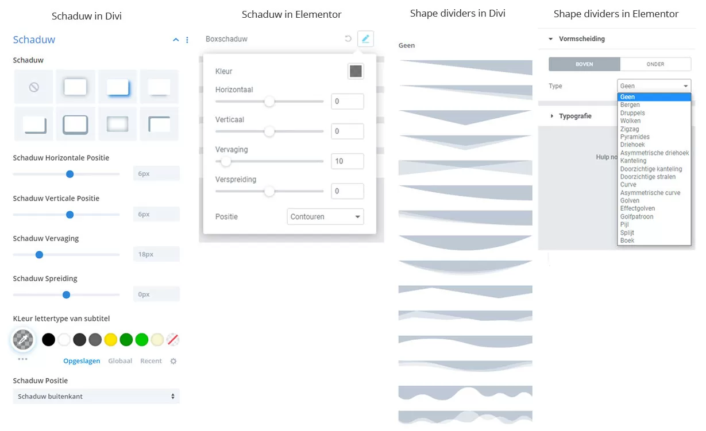Select the no-shadow preset in Divi
Viewport: 706px width, 431px height.
33,87
